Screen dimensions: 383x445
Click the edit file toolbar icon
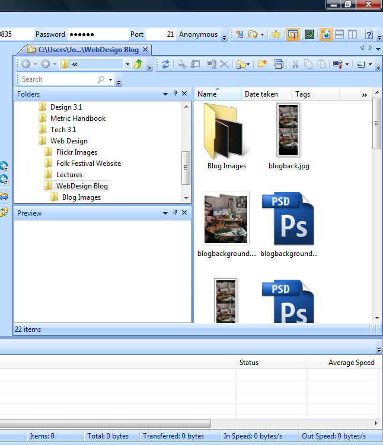(x=182, y=64)
